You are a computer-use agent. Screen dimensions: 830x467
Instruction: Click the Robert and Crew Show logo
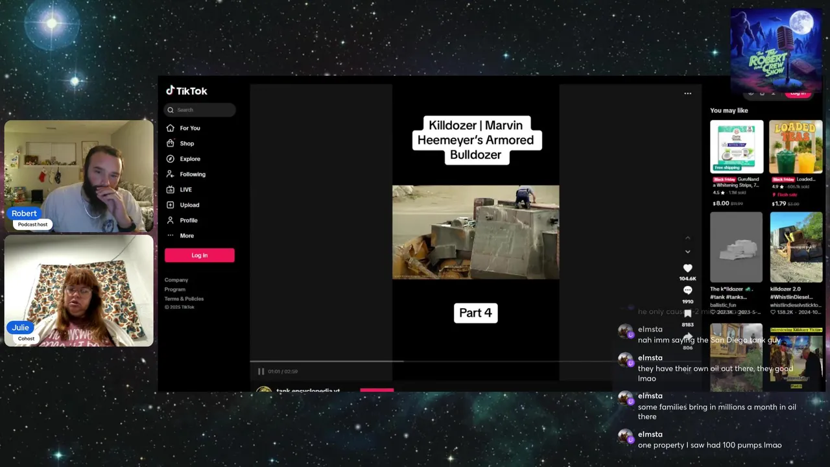[x=776, y=51]
